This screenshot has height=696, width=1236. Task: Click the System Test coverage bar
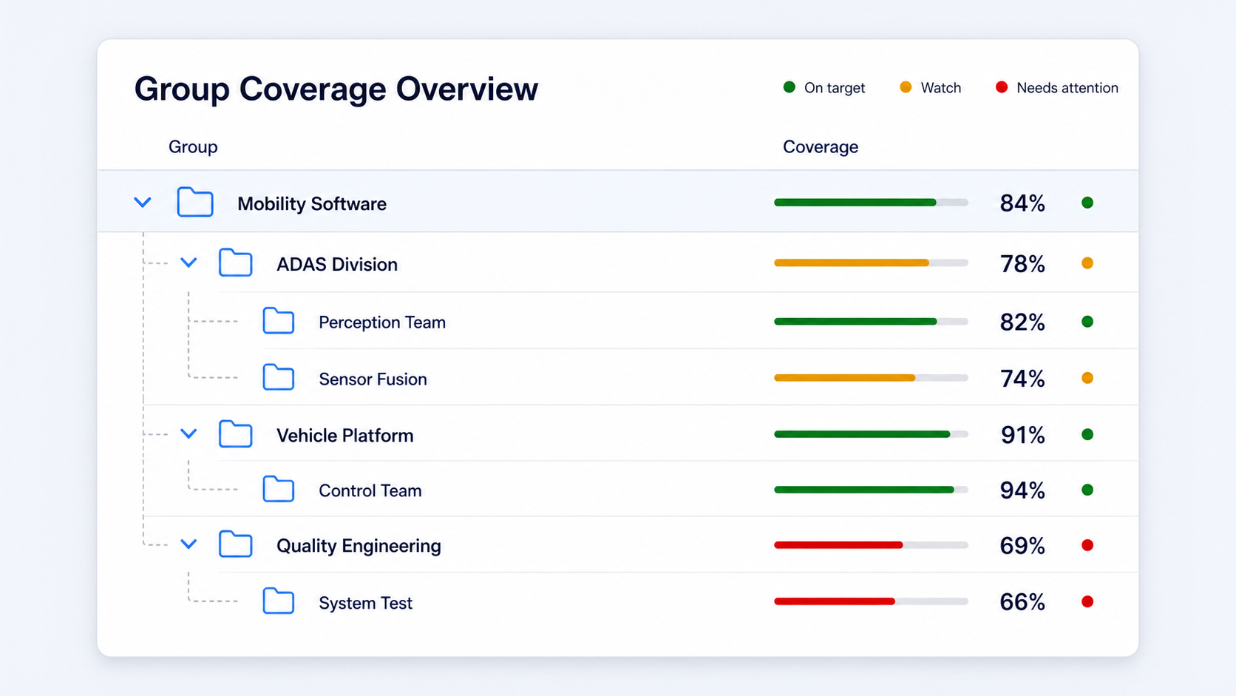click(x=871, y=601)
